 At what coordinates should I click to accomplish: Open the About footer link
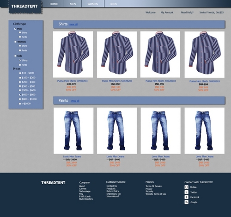pos(82,186)
